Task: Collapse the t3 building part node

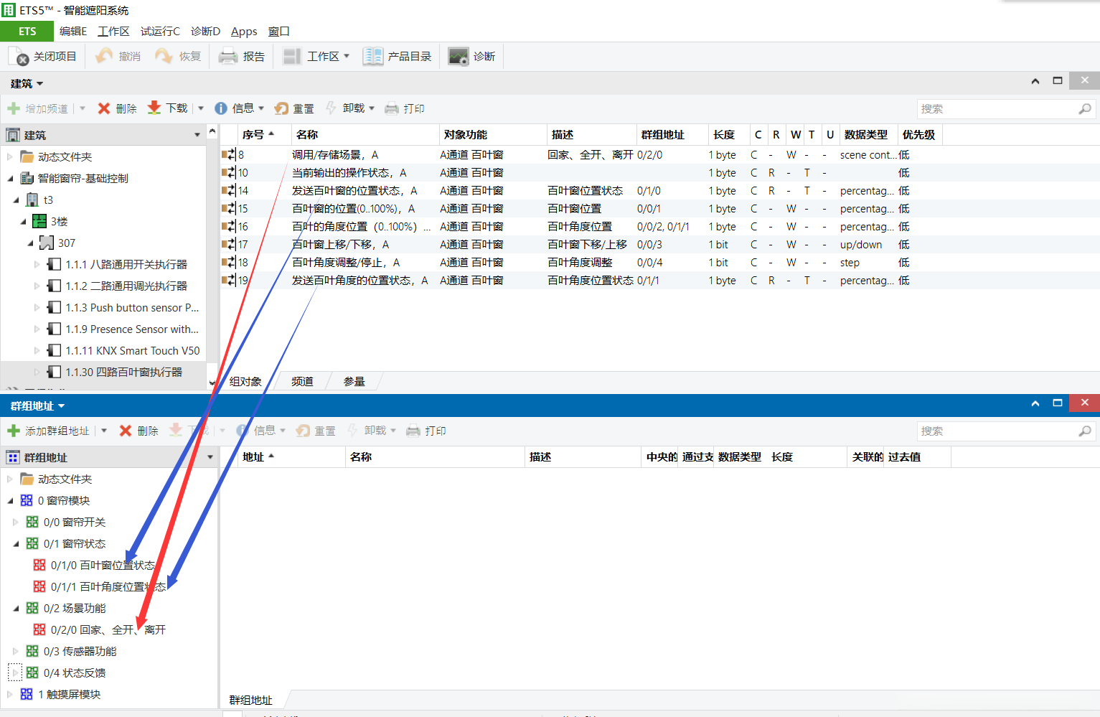Action: 17,200
